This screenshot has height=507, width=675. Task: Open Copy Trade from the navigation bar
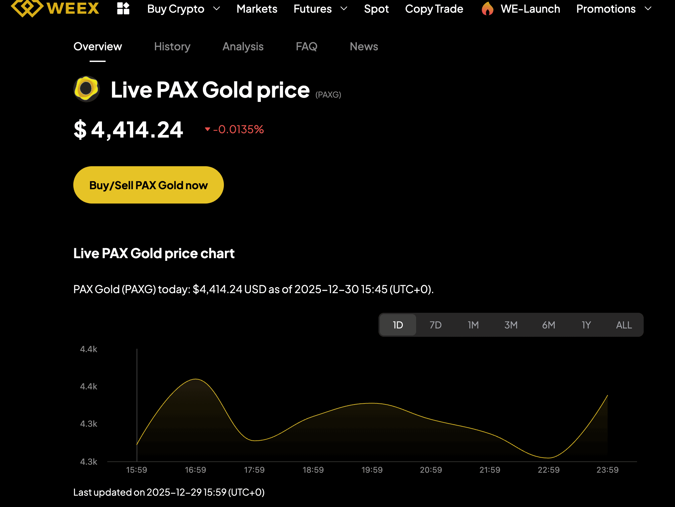pos(434,9)
